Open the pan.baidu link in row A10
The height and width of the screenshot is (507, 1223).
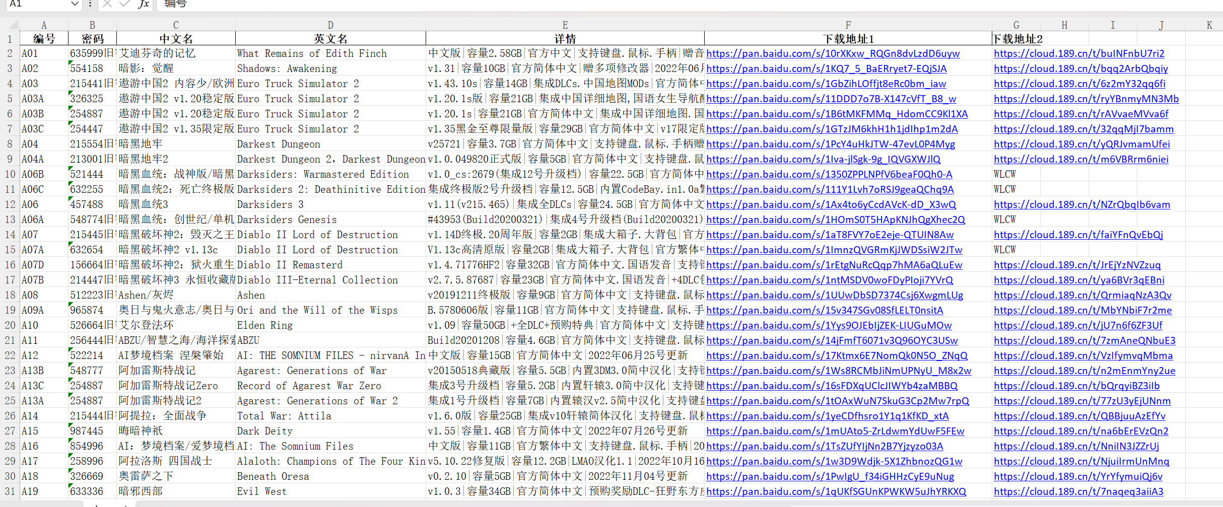tap(829, 325)
